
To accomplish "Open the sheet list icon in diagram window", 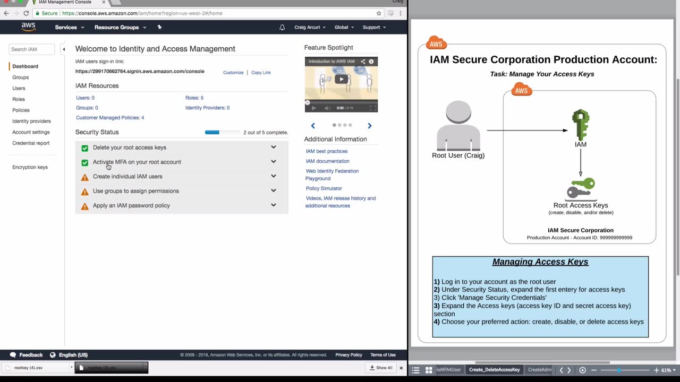I will point(416,370).
